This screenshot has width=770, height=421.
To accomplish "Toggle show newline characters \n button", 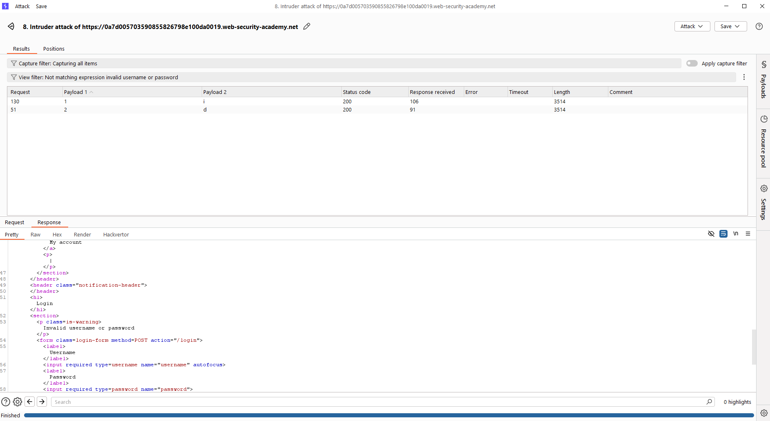I will coord(735,234).
